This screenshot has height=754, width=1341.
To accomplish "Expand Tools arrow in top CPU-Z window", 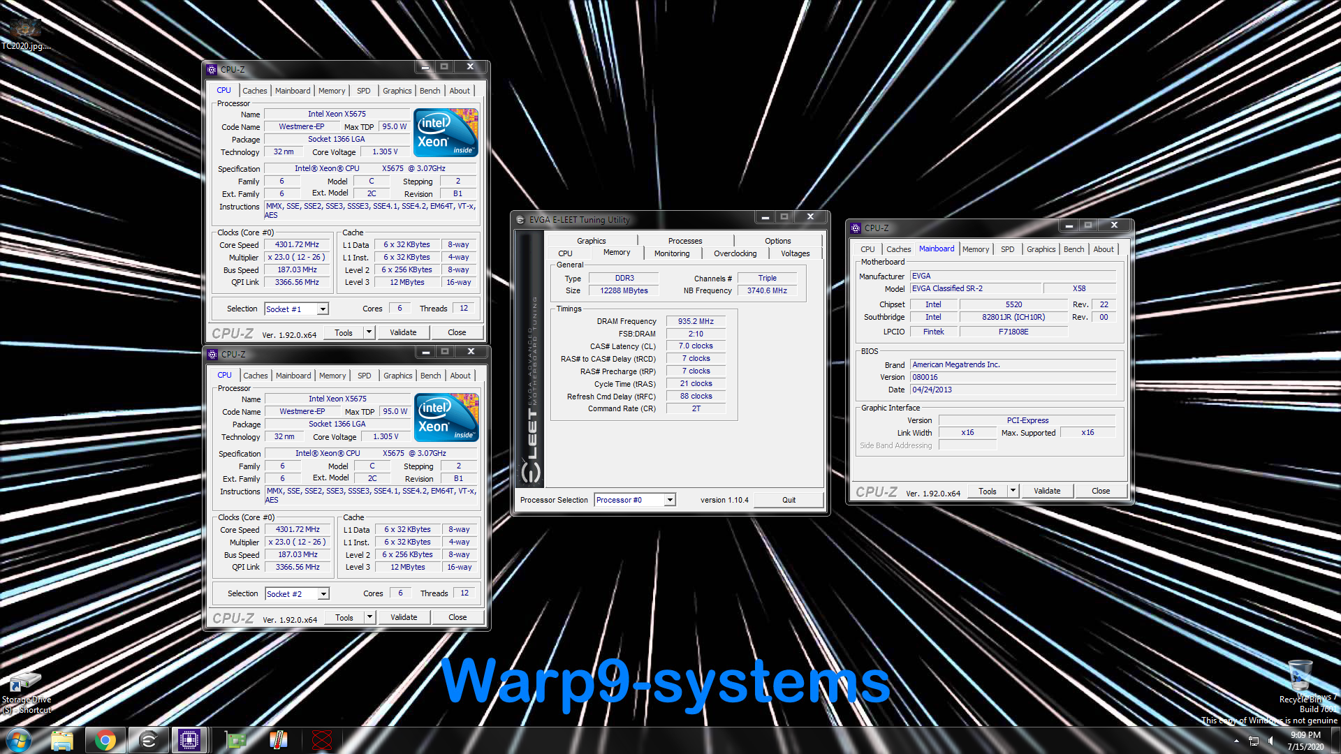I will tap(369, 332).
